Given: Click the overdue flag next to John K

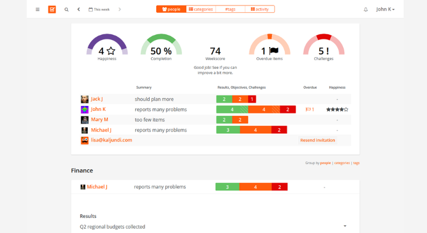Looking at the screenshot, I should click(309, 109).
